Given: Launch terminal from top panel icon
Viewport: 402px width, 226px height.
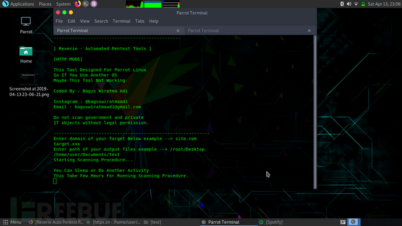Looking at the screenshot, I should pyautogui.click(x=86, y=4).
